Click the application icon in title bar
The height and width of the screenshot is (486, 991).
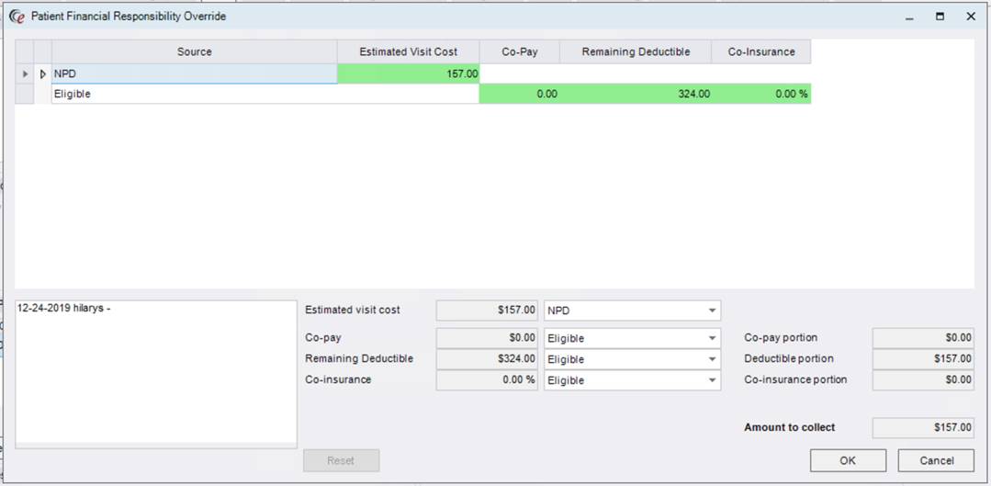point(16,16)
